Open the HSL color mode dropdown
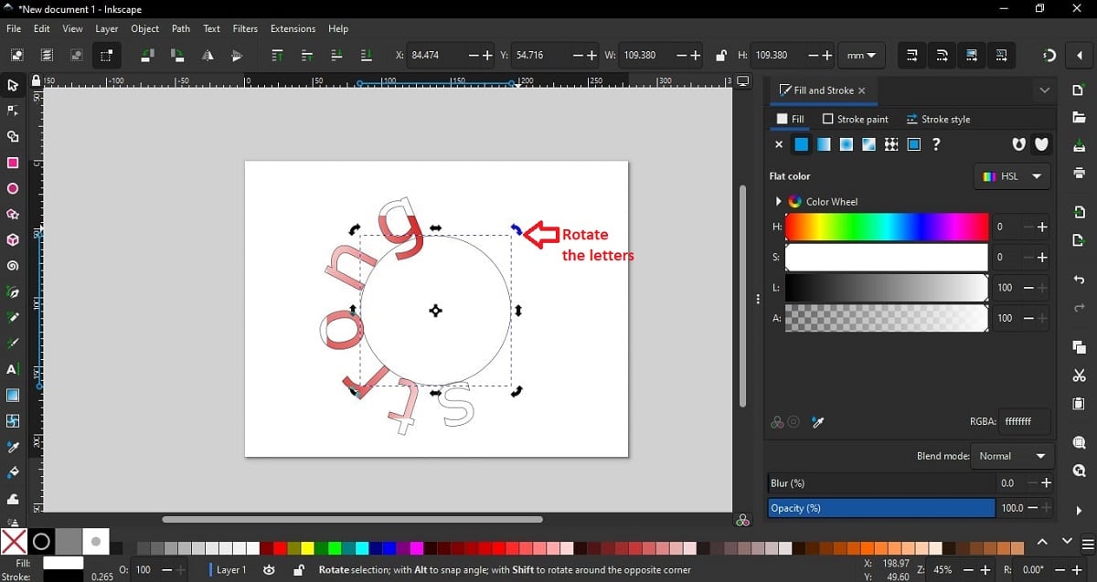1097x582 pixels. (x=1012, y=176)
